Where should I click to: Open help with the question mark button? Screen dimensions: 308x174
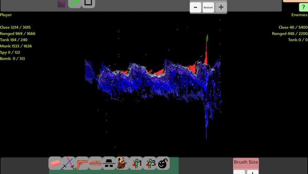pos(303,7)
